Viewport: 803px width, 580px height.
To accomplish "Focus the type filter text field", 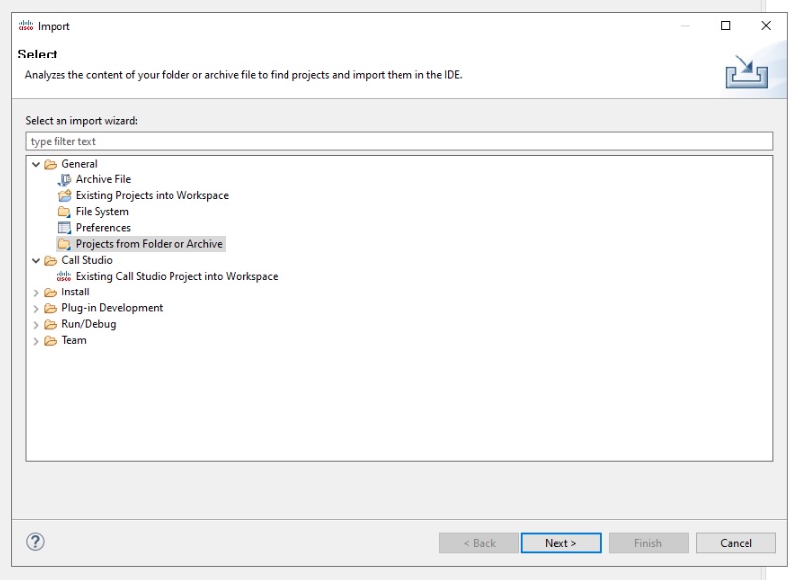I will tap(399, 141).
